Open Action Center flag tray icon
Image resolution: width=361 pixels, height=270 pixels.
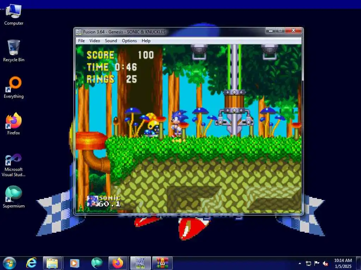pyautogui.click(x=317, y=263)
